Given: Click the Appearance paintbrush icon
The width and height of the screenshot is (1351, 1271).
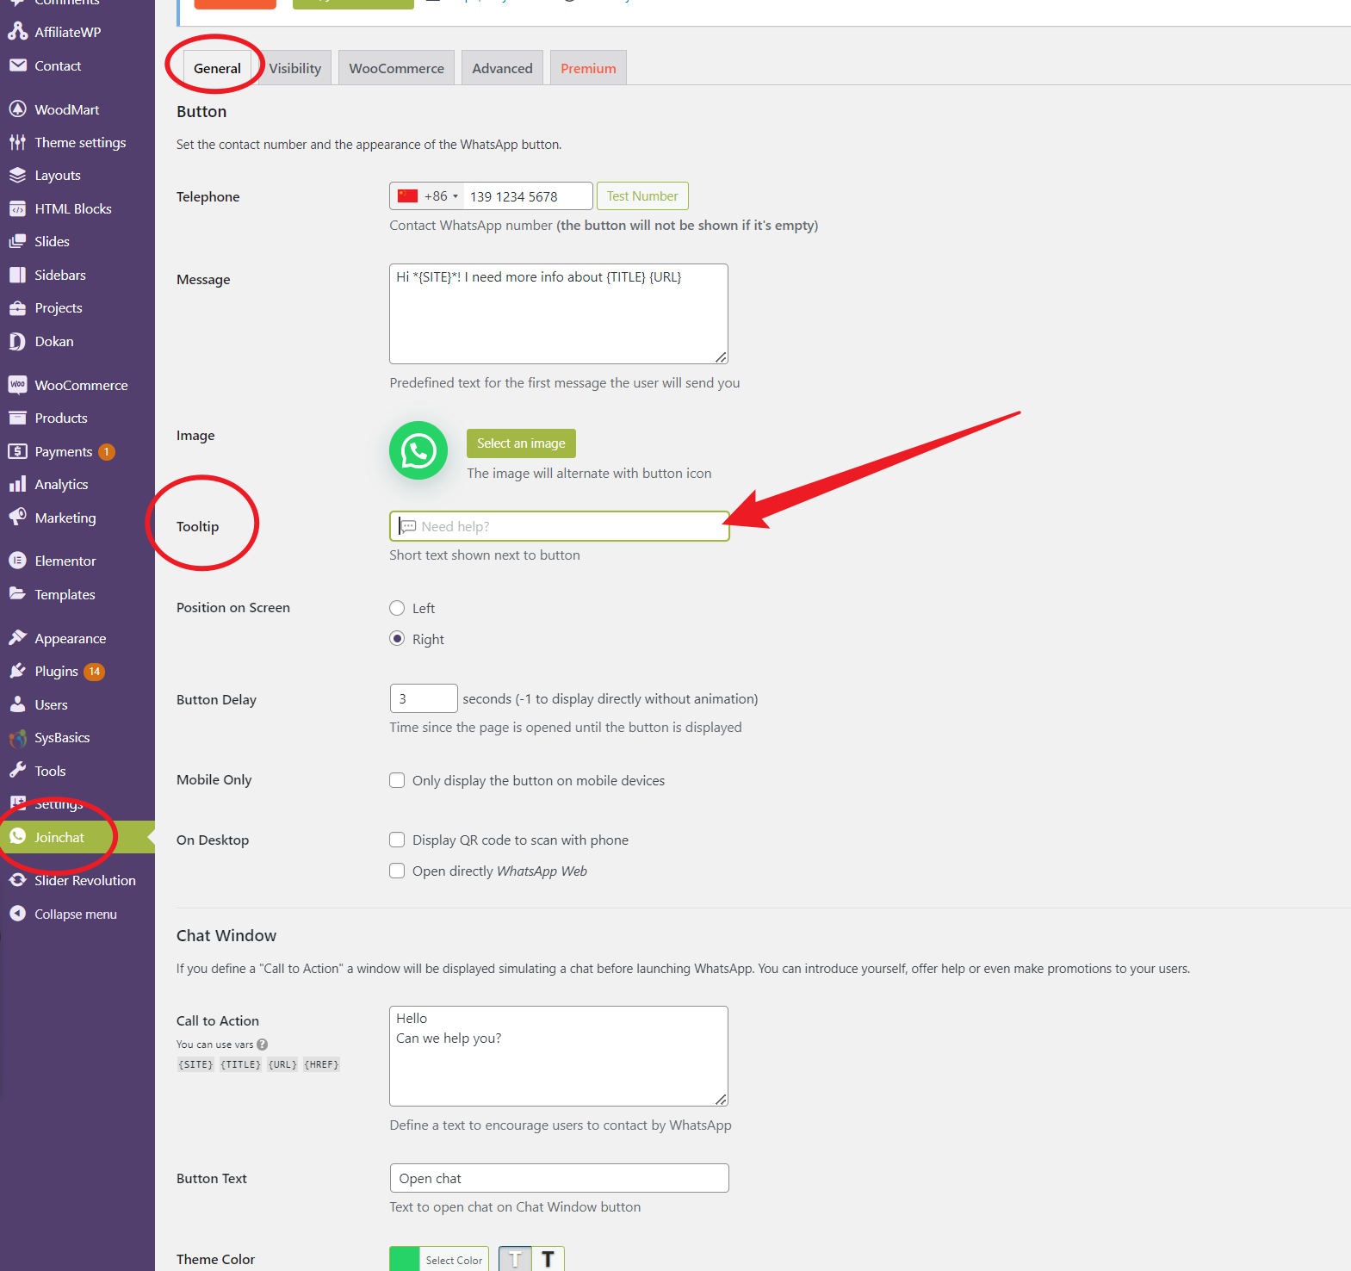Looking at the screenshot, I should click(17, 638).
